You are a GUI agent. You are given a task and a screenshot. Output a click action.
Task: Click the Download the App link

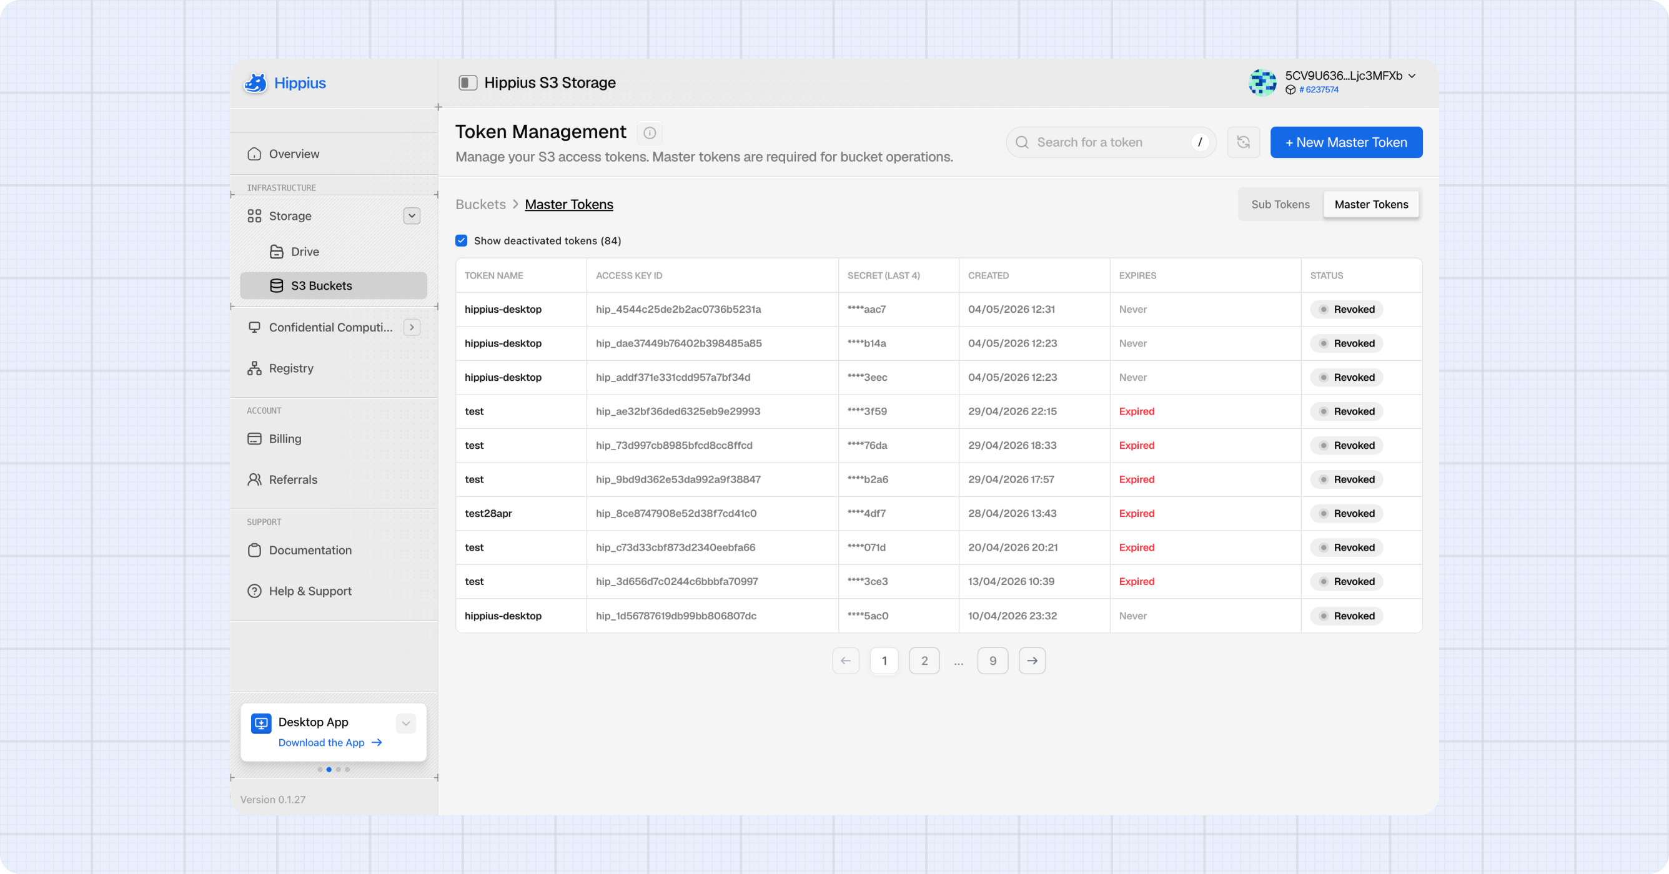coord(330,744)
